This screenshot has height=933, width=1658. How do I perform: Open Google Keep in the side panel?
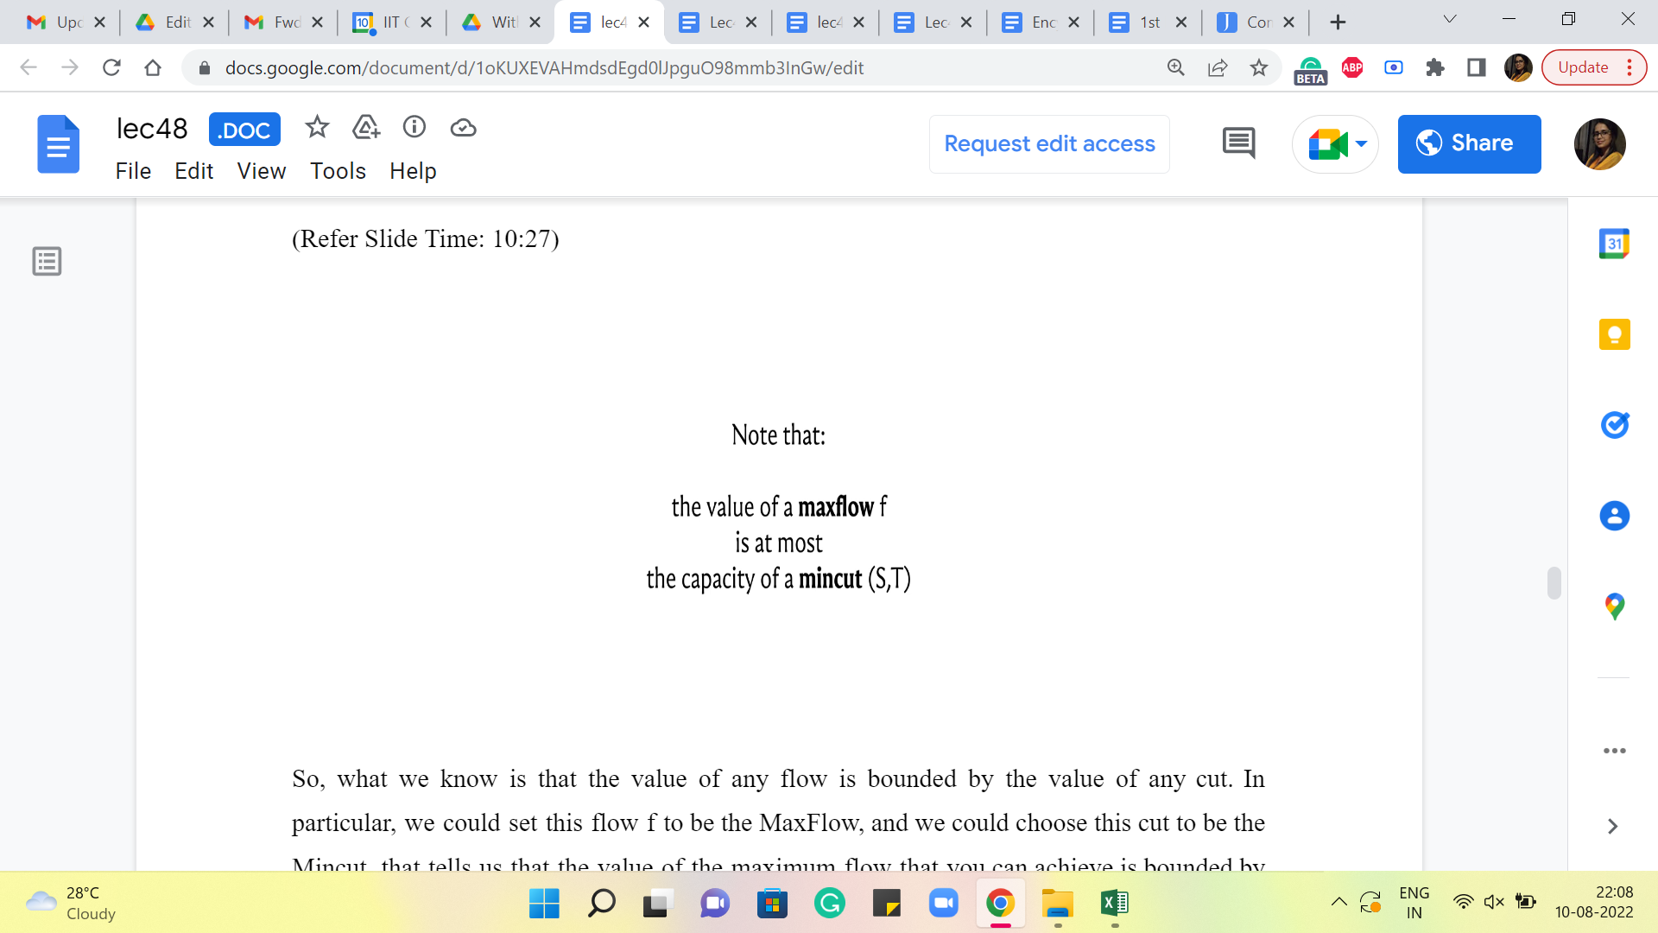click(1614, 334)
